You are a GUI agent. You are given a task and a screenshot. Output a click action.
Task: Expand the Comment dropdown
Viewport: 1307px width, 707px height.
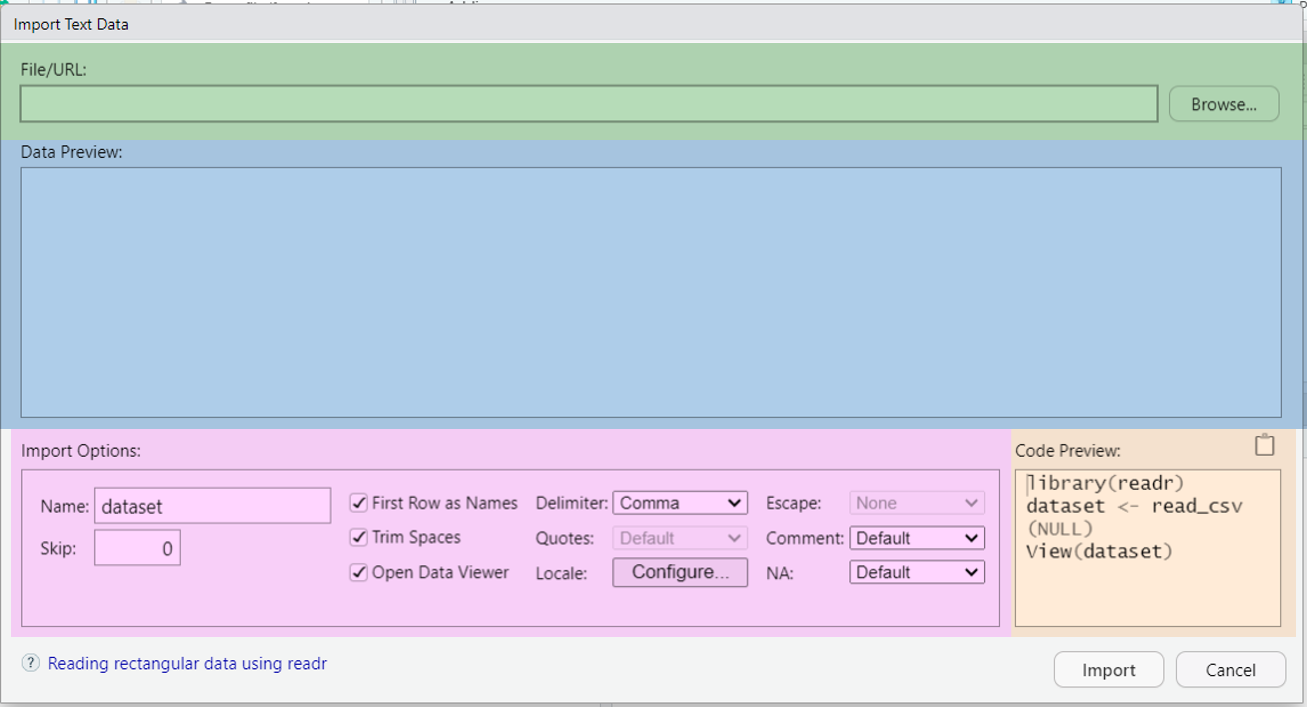point(917,538)
